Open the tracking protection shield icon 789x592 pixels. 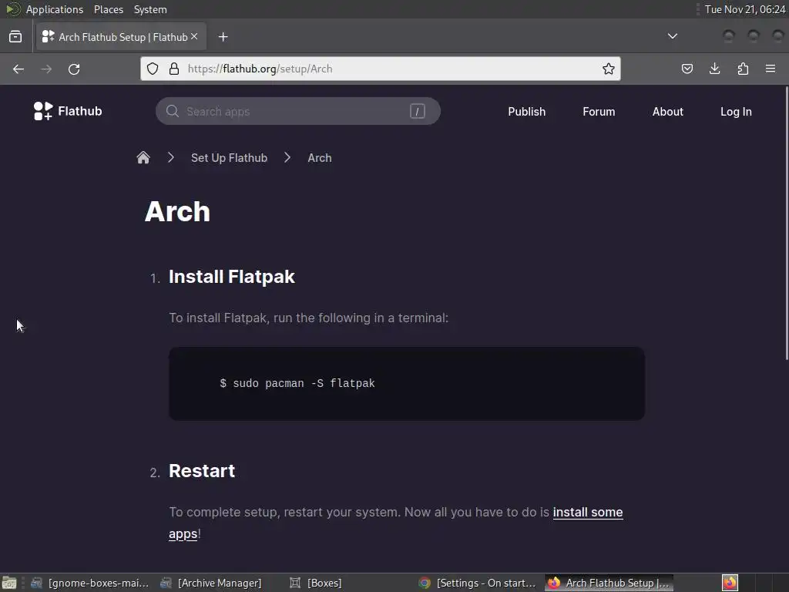tap(153, 69)
